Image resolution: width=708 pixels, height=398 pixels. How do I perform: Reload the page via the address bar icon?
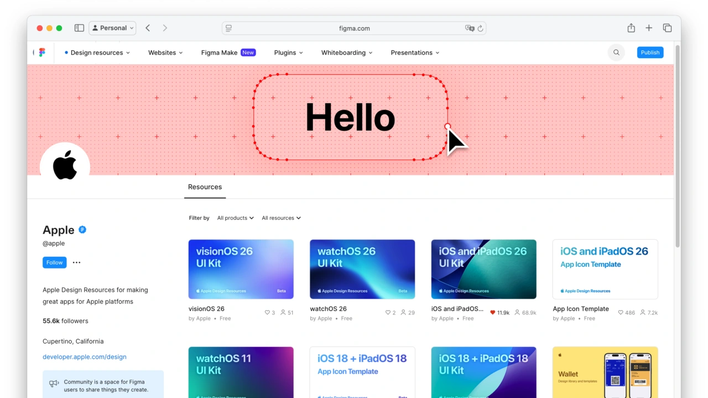(480, 28)
